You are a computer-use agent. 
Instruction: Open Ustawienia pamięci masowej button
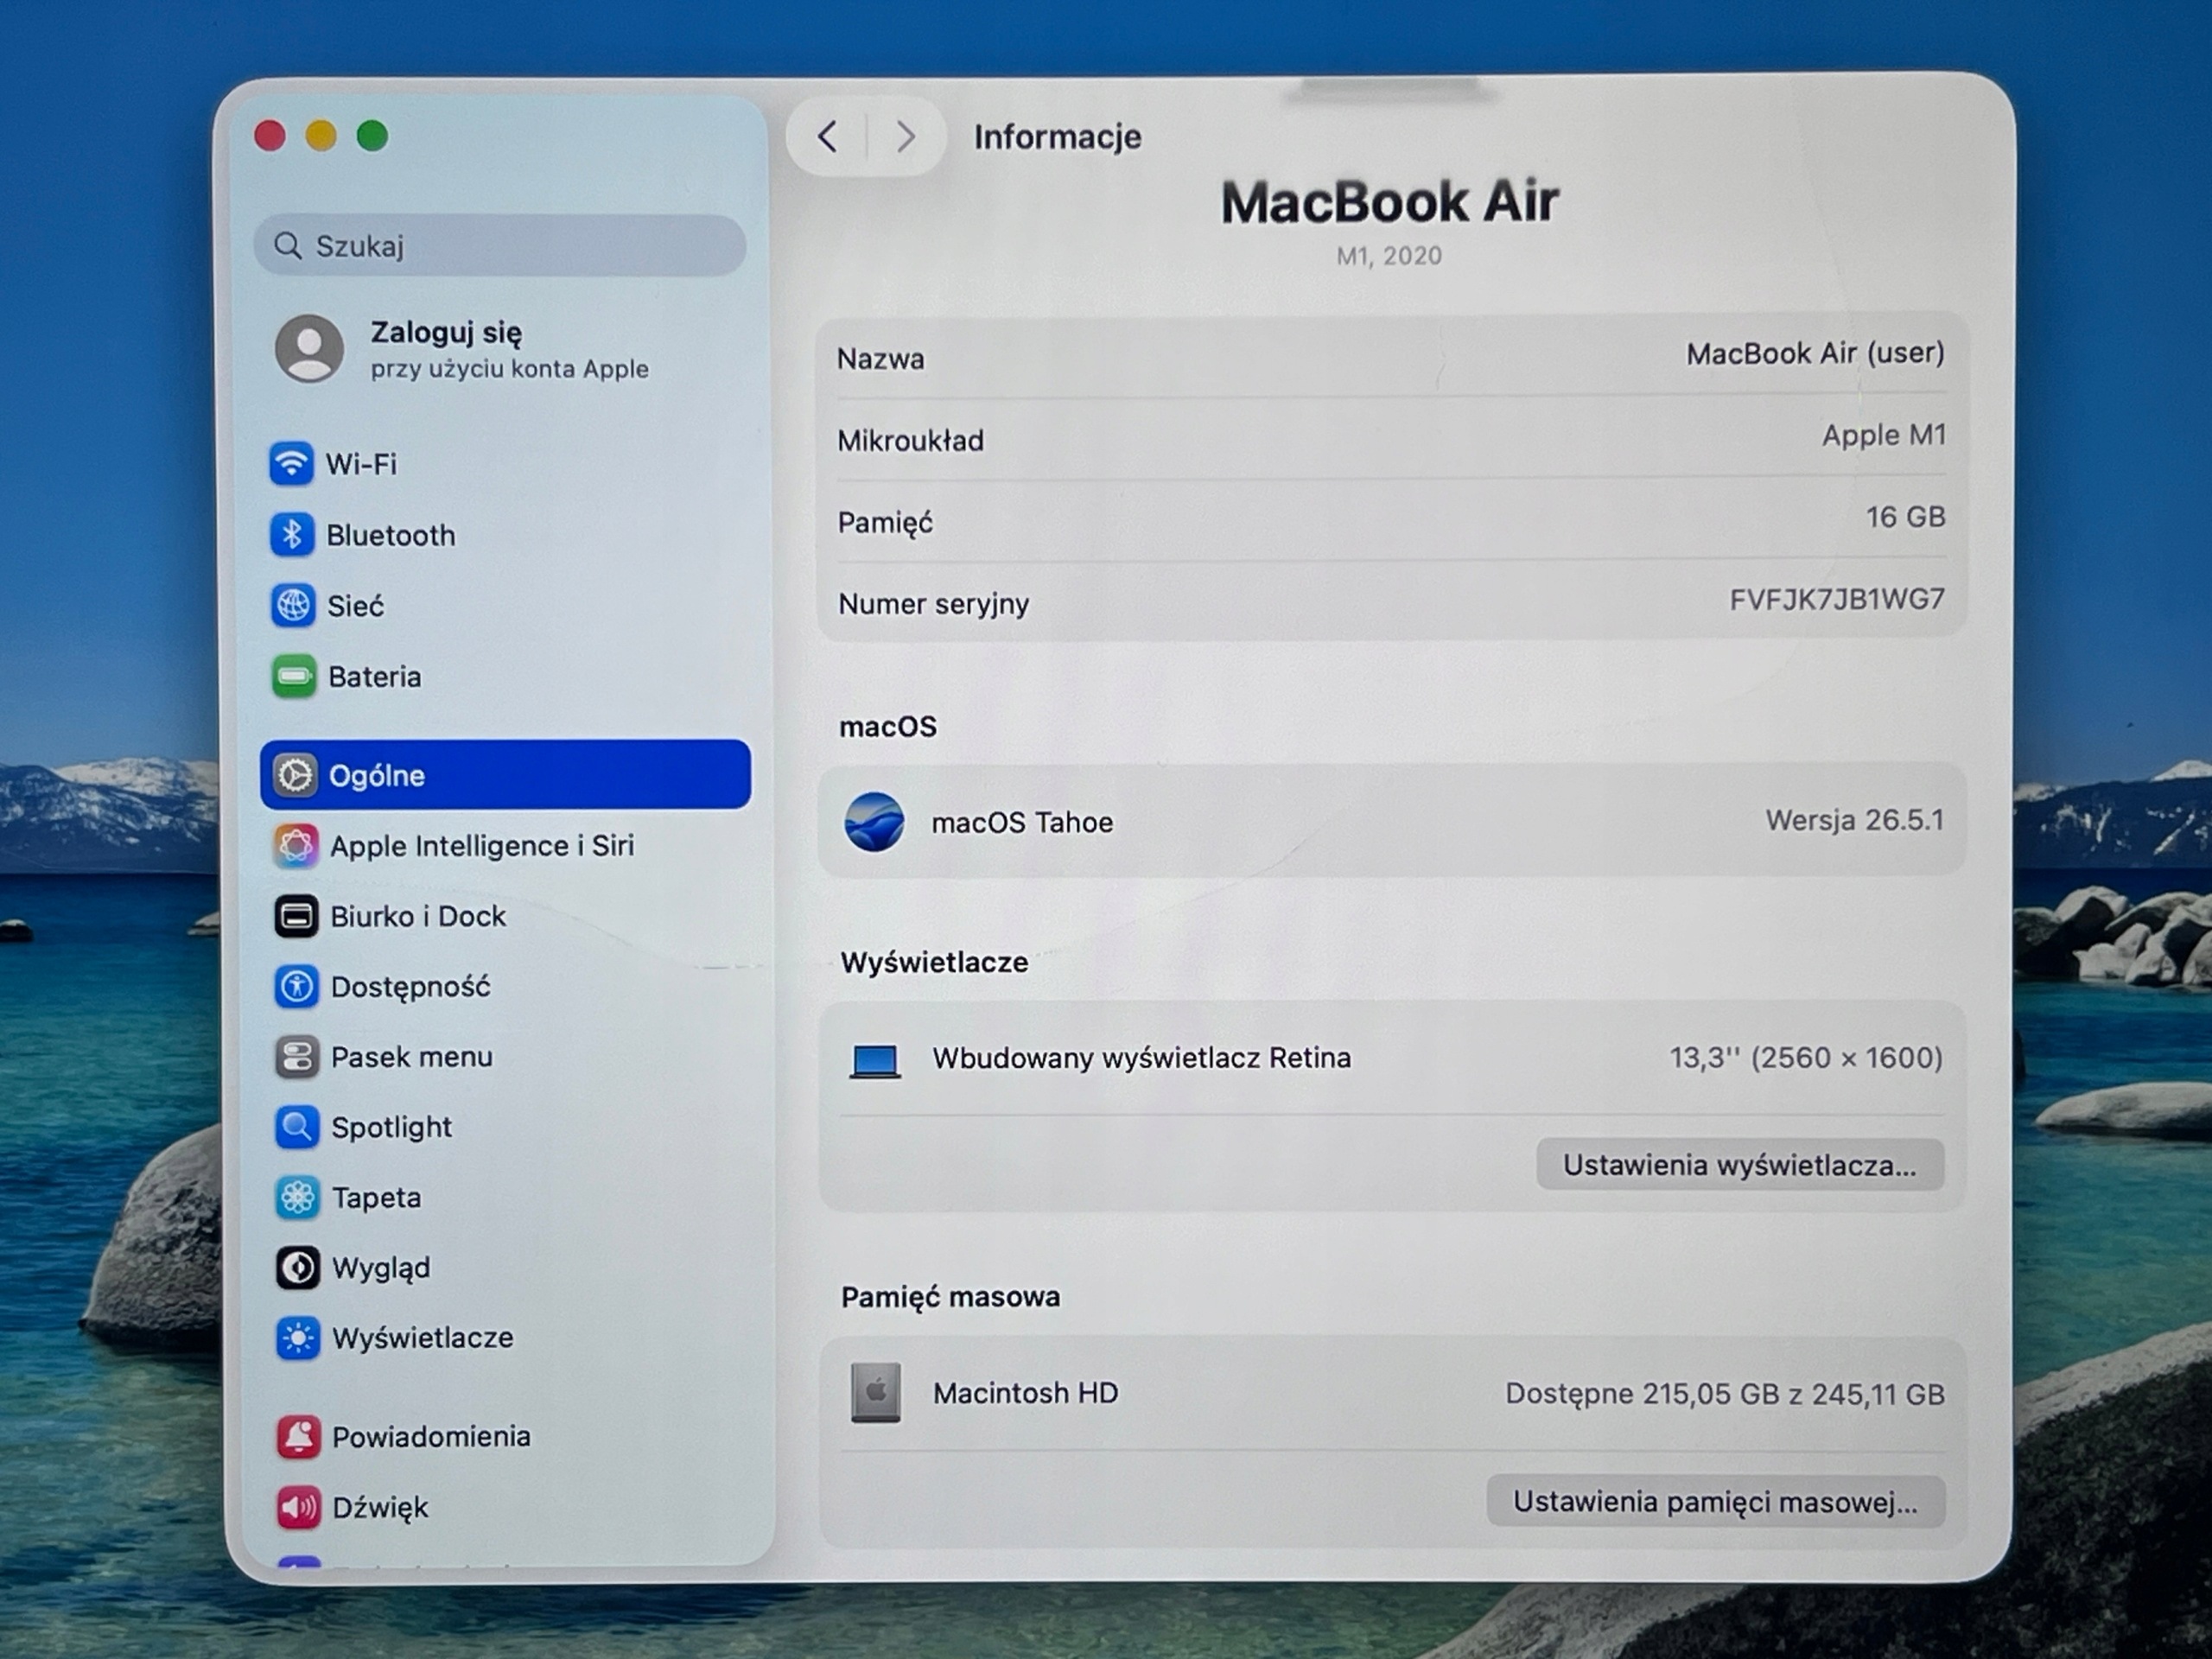click(x=1716, y=1501)
